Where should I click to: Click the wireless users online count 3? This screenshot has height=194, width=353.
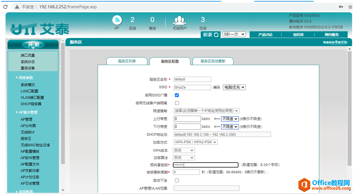[203, 20]
